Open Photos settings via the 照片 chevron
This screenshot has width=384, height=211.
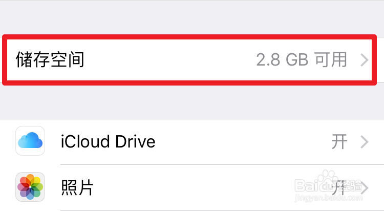pos(366,187)
